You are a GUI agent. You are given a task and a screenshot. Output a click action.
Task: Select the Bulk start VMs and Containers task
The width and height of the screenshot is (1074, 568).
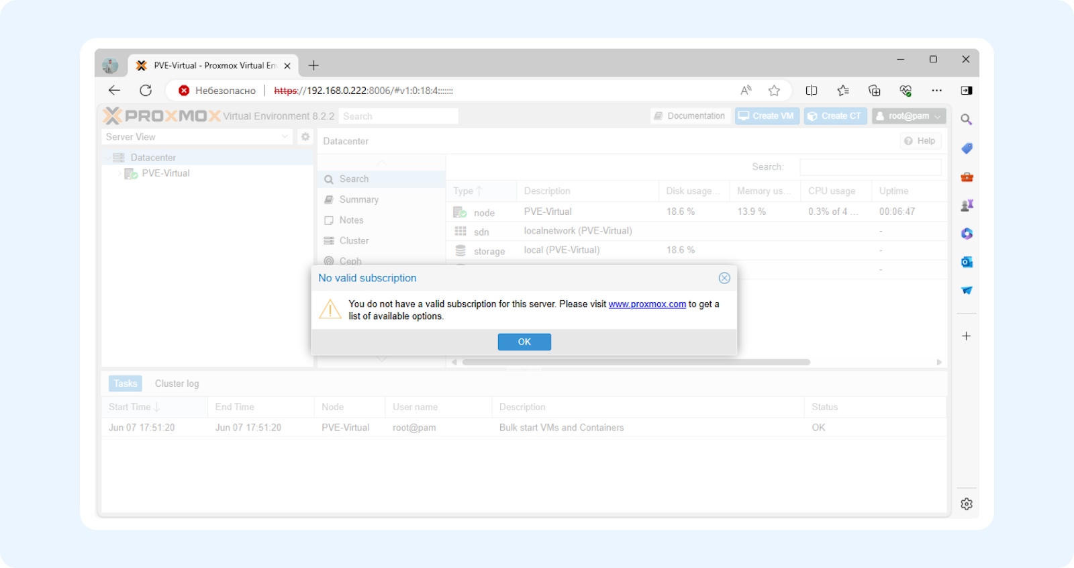[x=524, y=428]
